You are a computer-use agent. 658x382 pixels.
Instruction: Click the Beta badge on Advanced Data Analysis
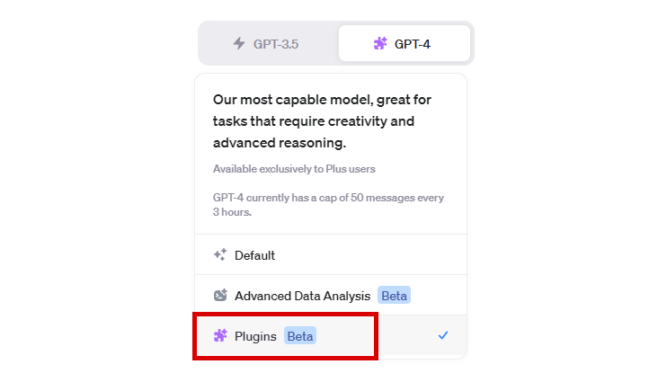pyautogui.click(x=394, y=296)
